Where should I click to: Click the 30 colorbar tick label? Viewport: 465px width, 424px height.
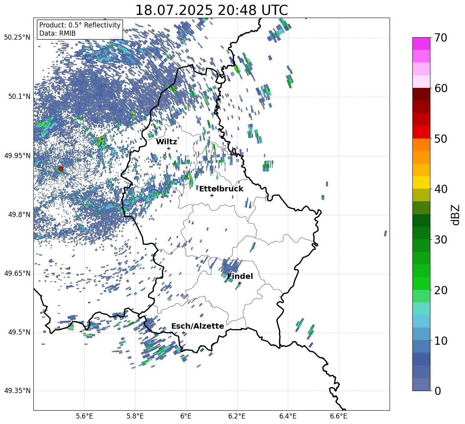441,240
